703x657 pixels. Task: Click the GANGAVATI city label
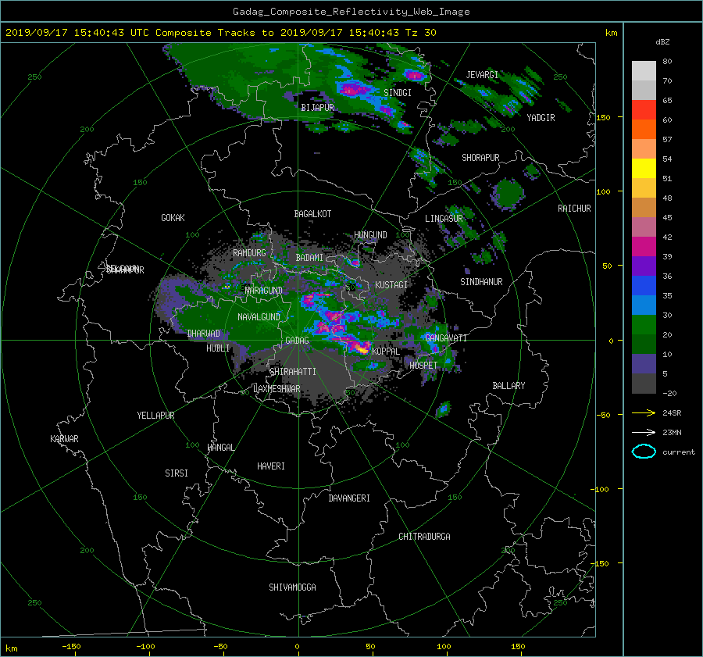click(446, 338)
